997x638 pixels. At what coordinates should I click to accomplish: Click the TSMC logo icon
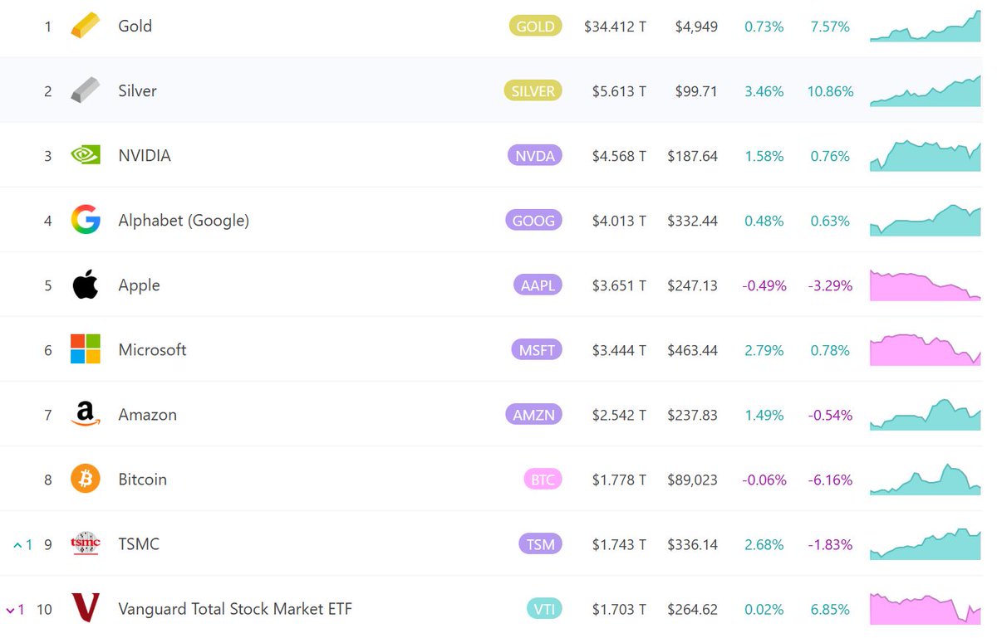[85, 543]
